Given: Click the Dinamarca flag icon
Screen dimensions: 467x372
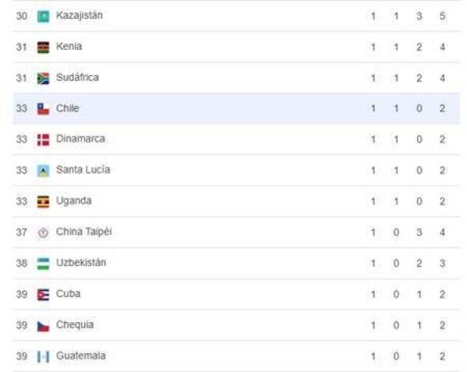Looking at the screenshot, I should (44, 140).
